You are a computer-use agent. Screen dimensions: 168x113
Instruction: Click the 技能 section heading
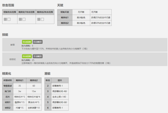(5, 35)
